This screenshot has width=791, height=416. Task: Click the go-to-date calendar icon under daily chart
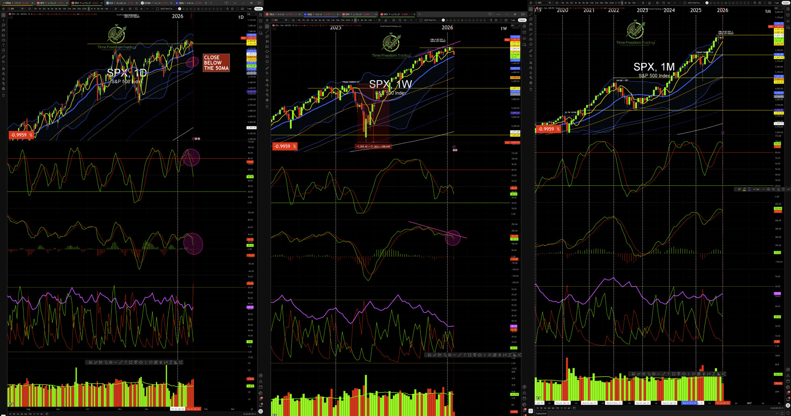coord(47,414)
